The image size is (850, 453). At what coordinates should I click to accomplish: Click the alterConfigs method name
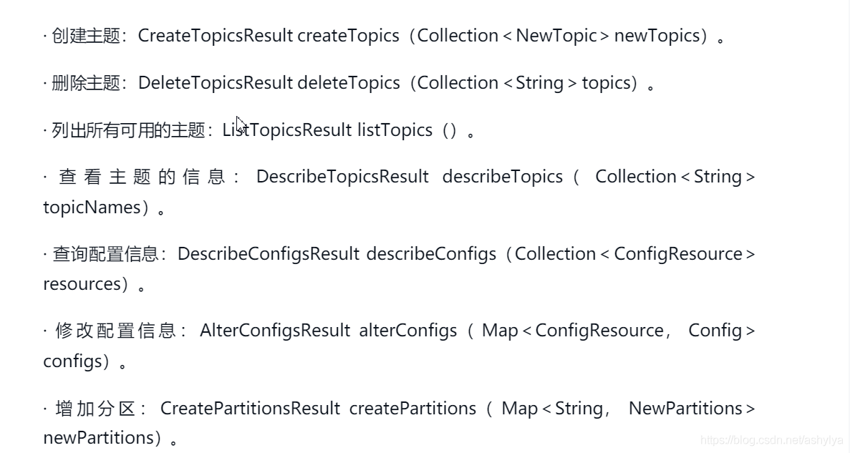(x=408, y=331)
